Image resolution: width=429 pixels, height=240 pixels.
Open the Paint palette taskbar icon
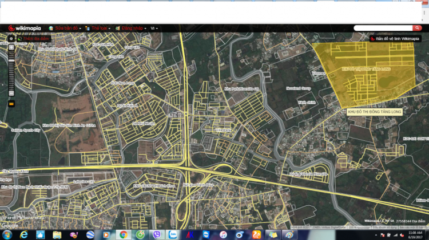pyautogui.click(x=289, y=235)
